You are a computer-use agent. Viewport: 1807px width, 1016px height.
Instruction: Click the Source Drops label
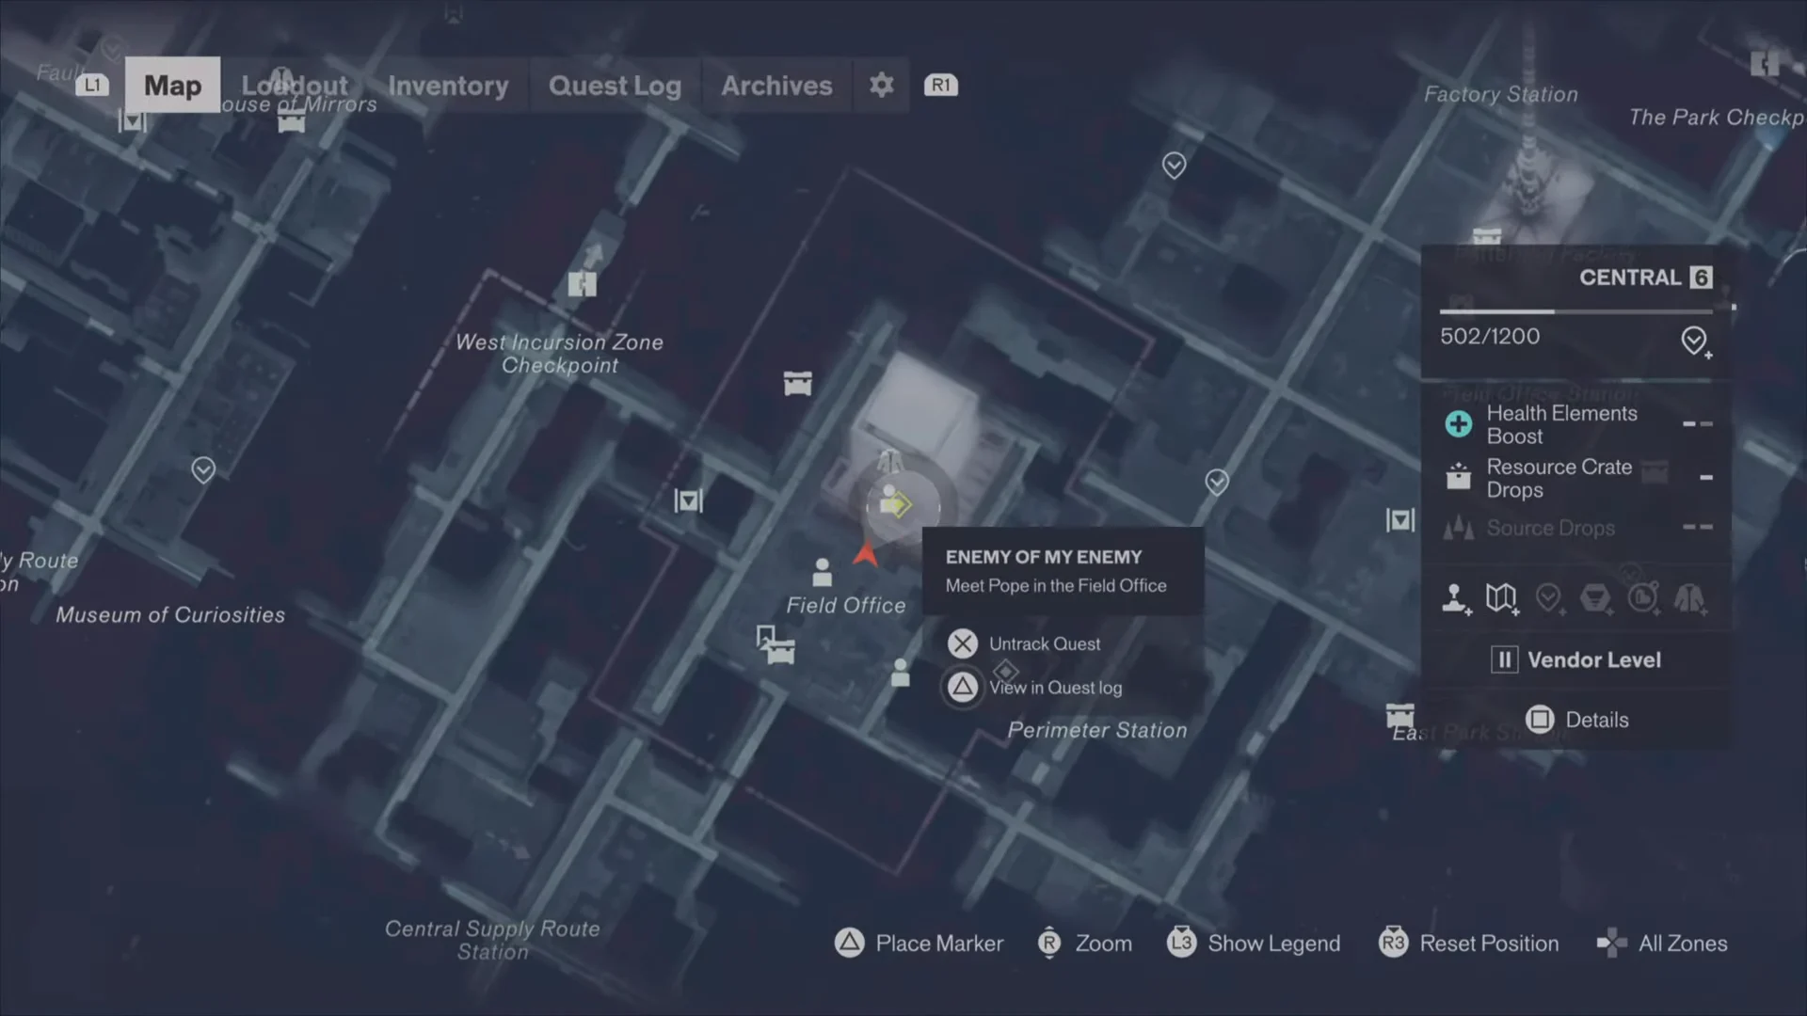(1551, 528)
